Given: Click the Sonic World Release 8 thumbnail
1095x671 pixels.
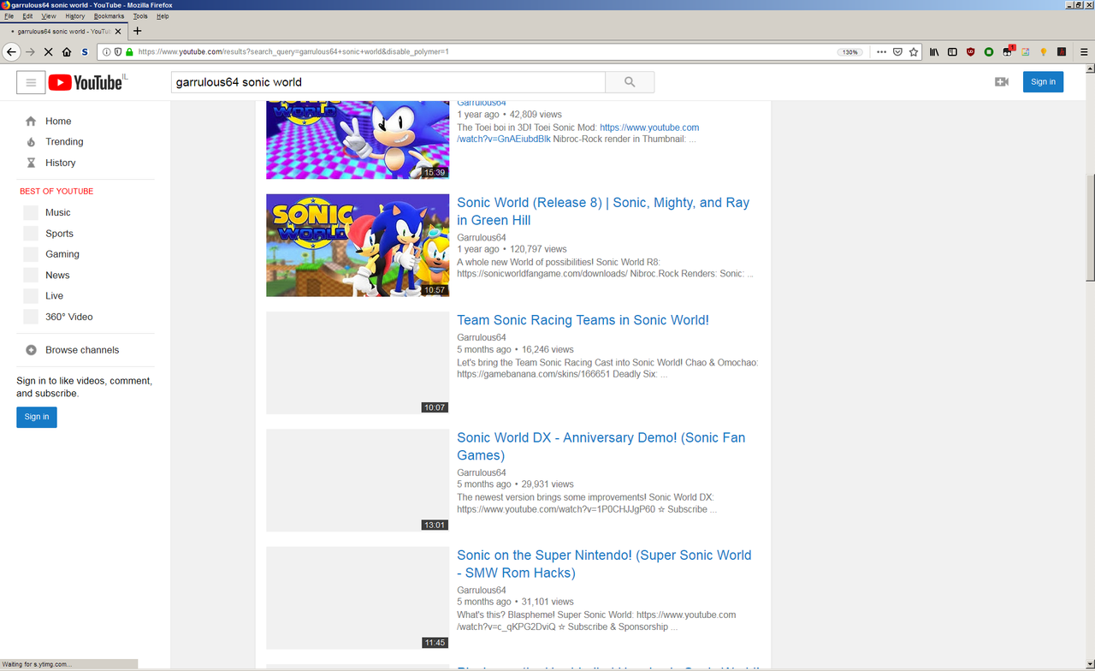Looking at the screenshot, I should 358,246.
